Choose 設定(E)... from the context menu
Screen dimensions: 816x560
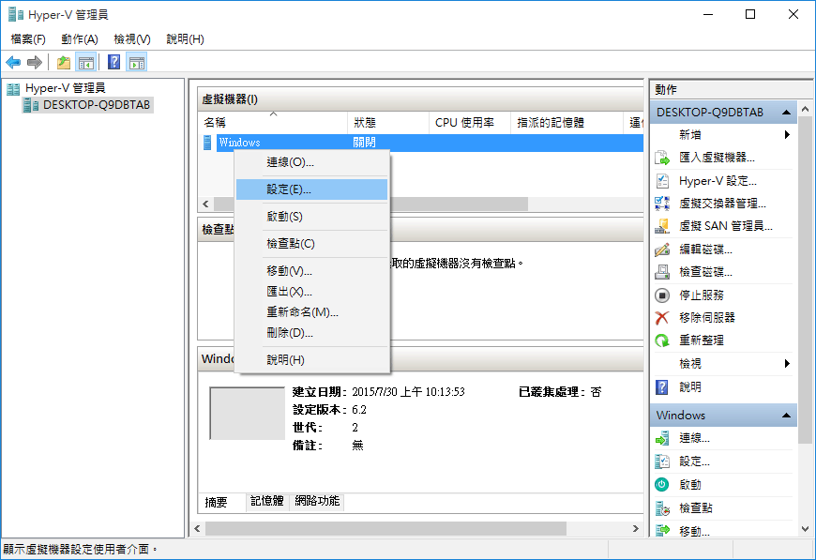pos(311,189)
